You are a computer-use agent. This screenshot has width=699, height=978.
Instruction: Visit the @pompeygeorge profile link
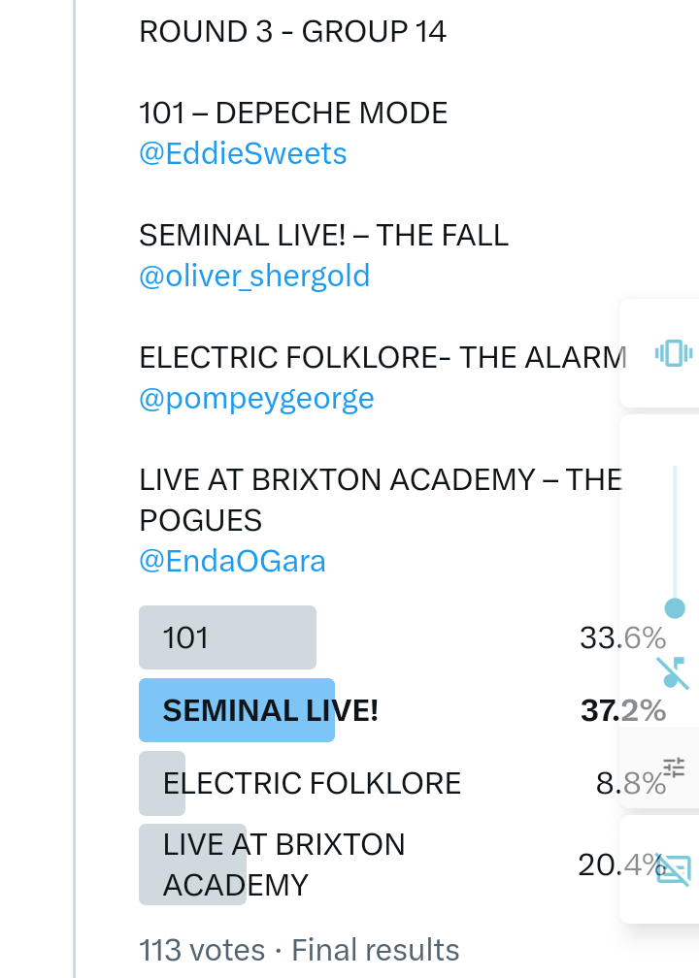click(256, 398)
